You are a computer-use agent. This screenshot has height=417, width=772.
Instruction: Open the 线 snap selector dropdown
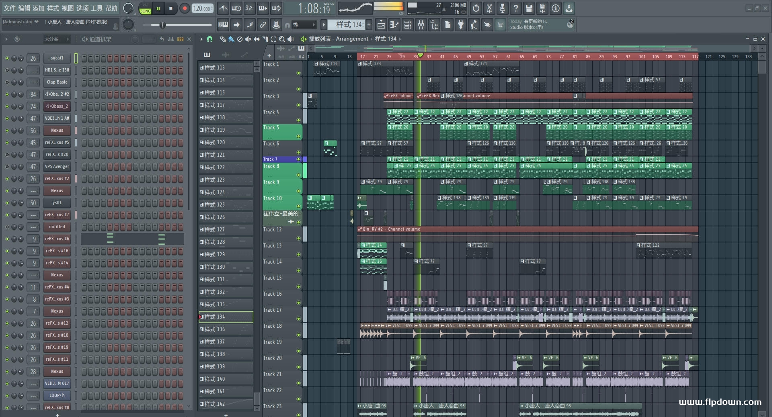[303, 25]
